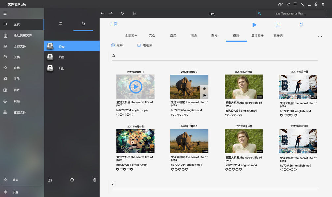Open 最近使用文件 in the sidebar
Viewport: 332px width, 197px height.
pos(22,35)
